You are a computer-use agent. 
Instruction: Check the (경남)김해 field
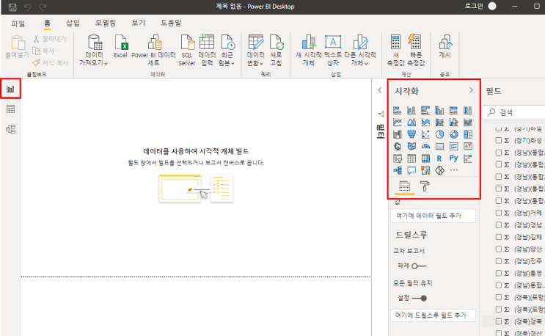(499, 237)
